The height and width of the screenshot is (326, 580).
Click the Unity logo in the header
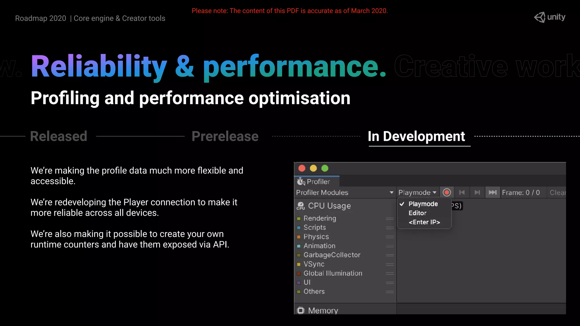[x=550, y=17]
